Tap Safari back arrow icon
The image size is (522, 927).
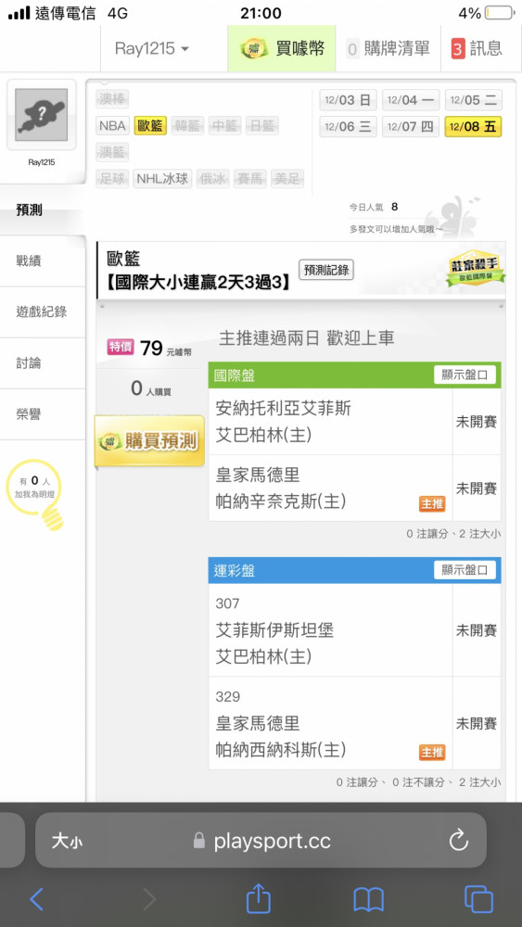(37, 899)
